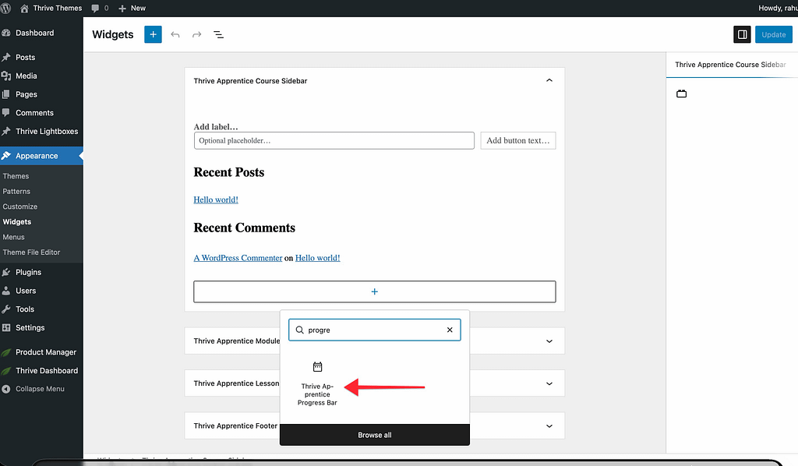Click the Update button
Viewport: 798px width, 466px height.
click(x=773, y=34)
